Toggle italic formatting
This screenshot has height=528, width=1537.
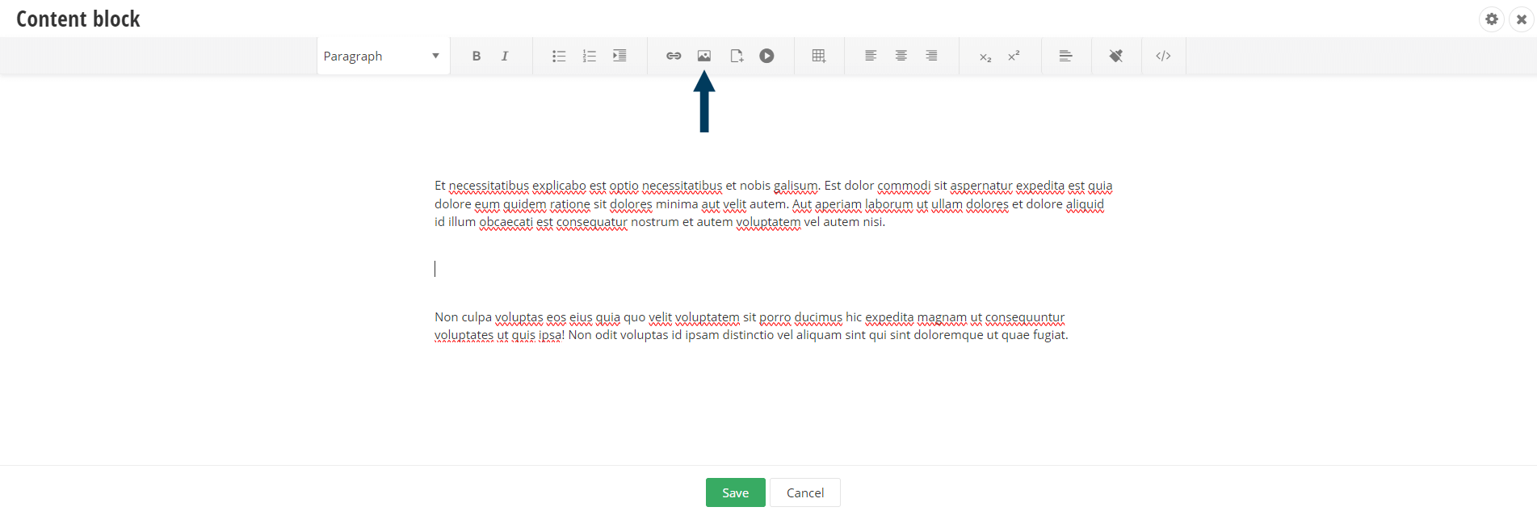(x=505, y=56)
